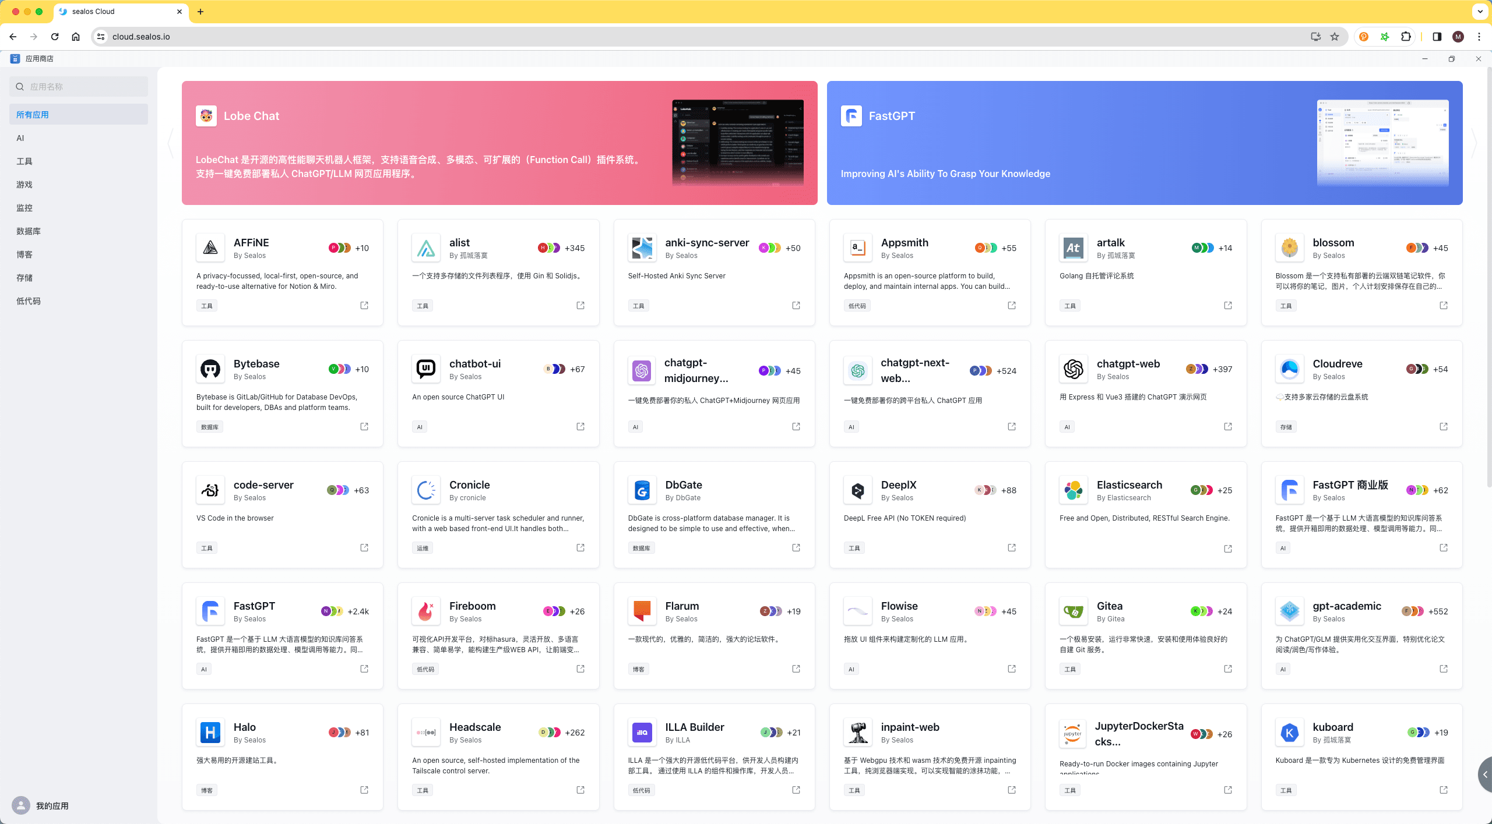Click the Halo app logo icon

click(x=210, y=733)
